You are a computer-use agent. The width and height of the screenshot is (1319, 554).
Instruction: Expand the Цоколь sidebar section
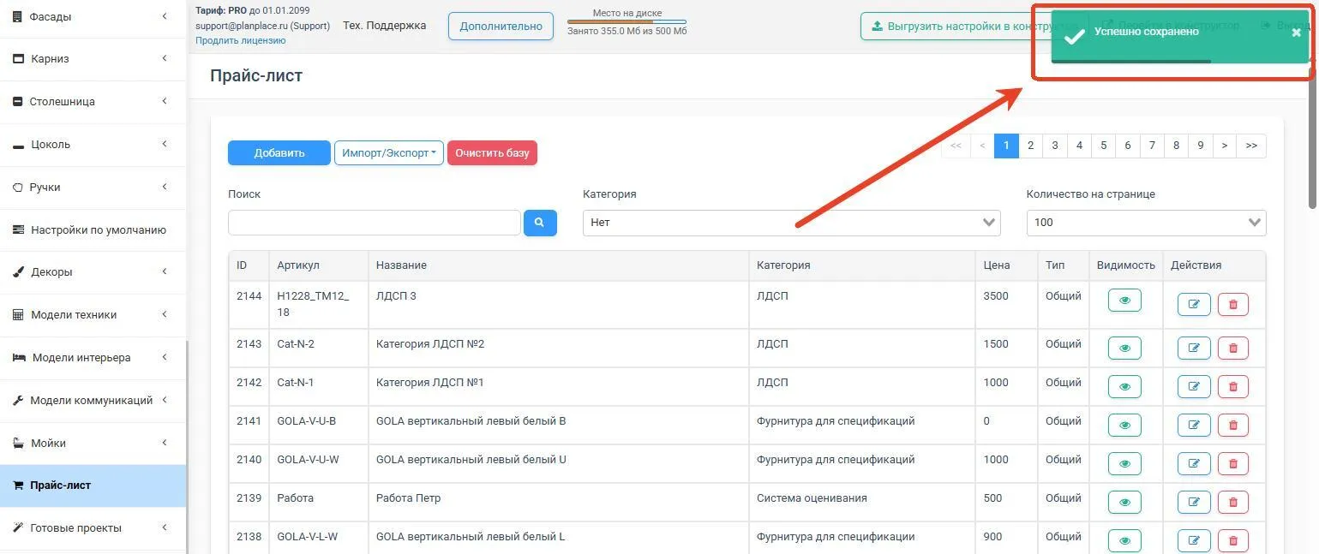click(93, 145)
